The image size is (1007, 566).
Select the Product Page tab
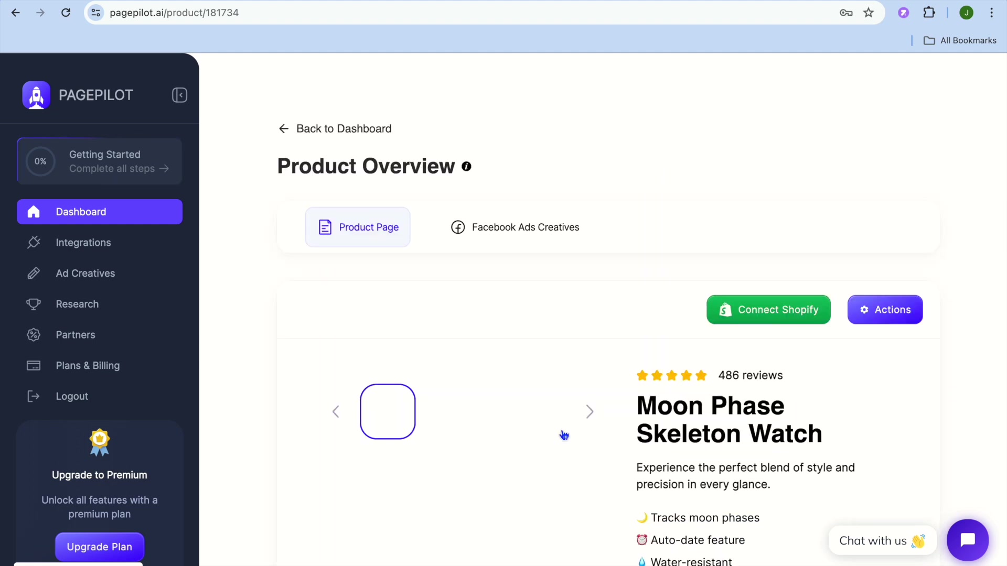pyautogui.click(x=358, y=227)
